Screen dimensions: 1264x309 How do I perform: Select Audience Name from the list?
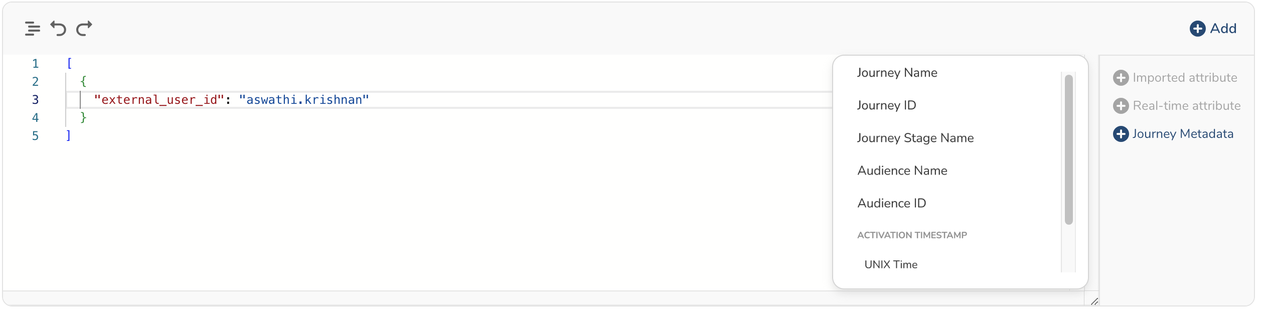click(x=902, y=171)
